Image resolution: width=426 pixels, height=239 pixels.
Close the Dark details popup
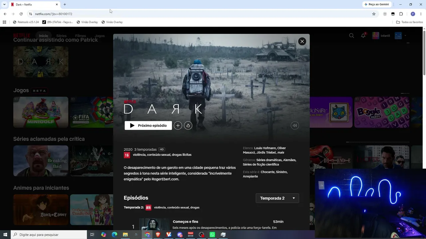pyautogui.click(x=302, y=41)
